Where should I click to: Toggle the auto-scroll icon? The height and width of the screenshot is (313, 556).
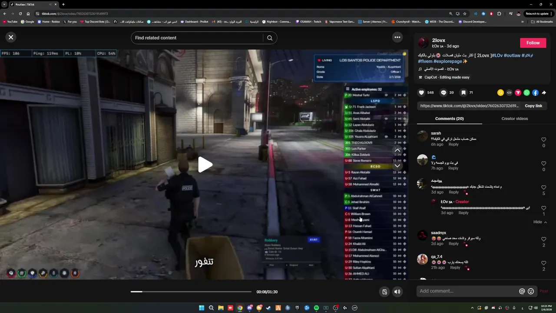(x=384, y=292)
